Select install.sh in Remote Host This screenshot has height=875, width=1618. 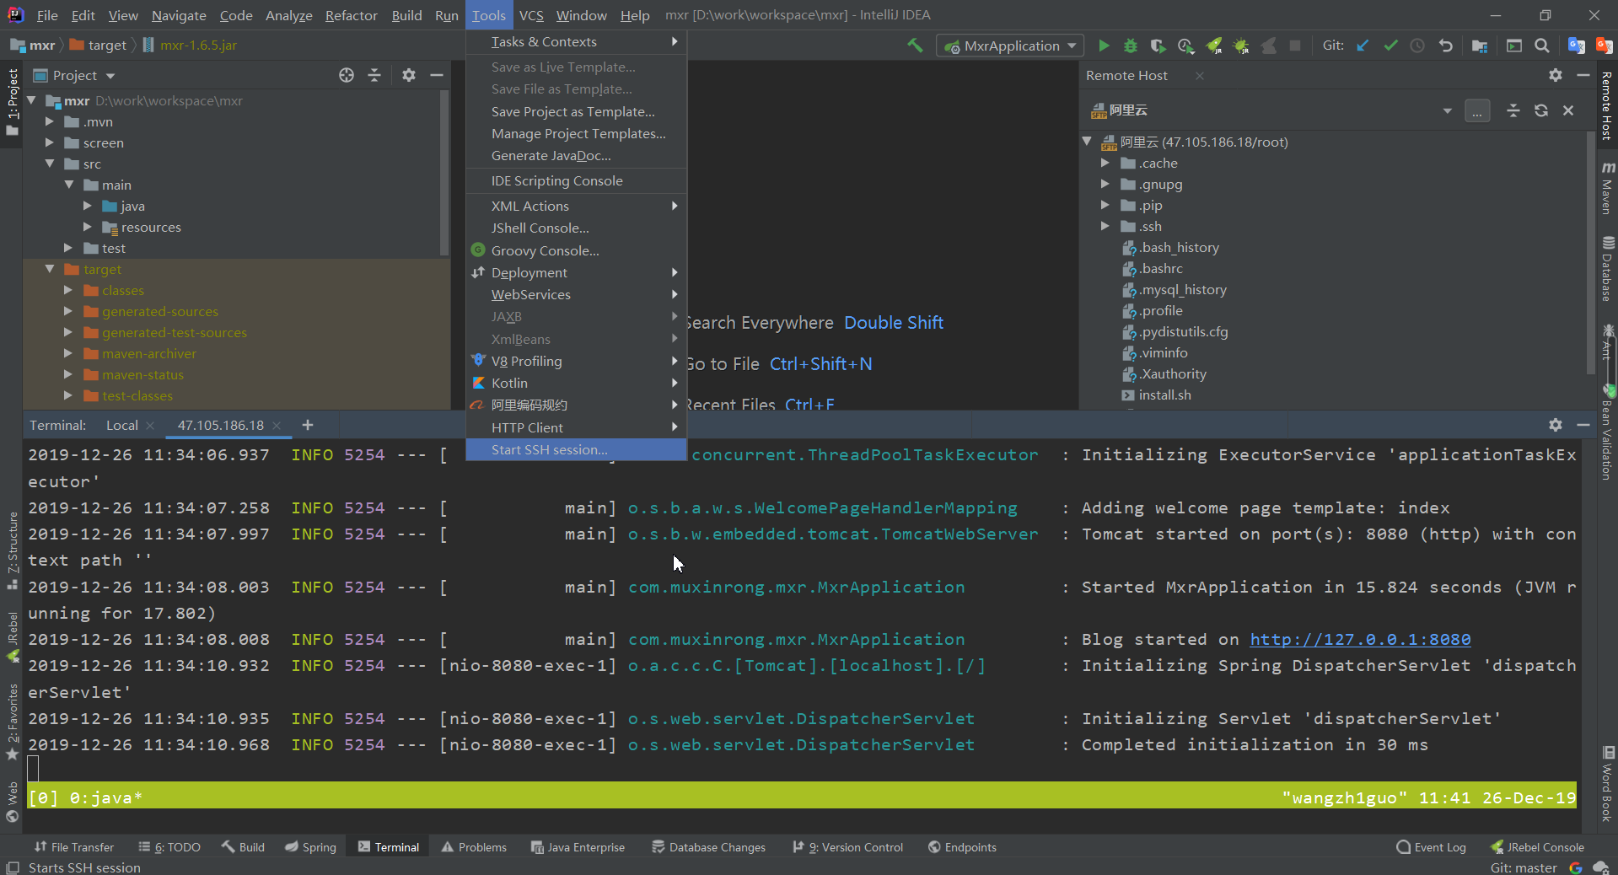[1164, 395]
